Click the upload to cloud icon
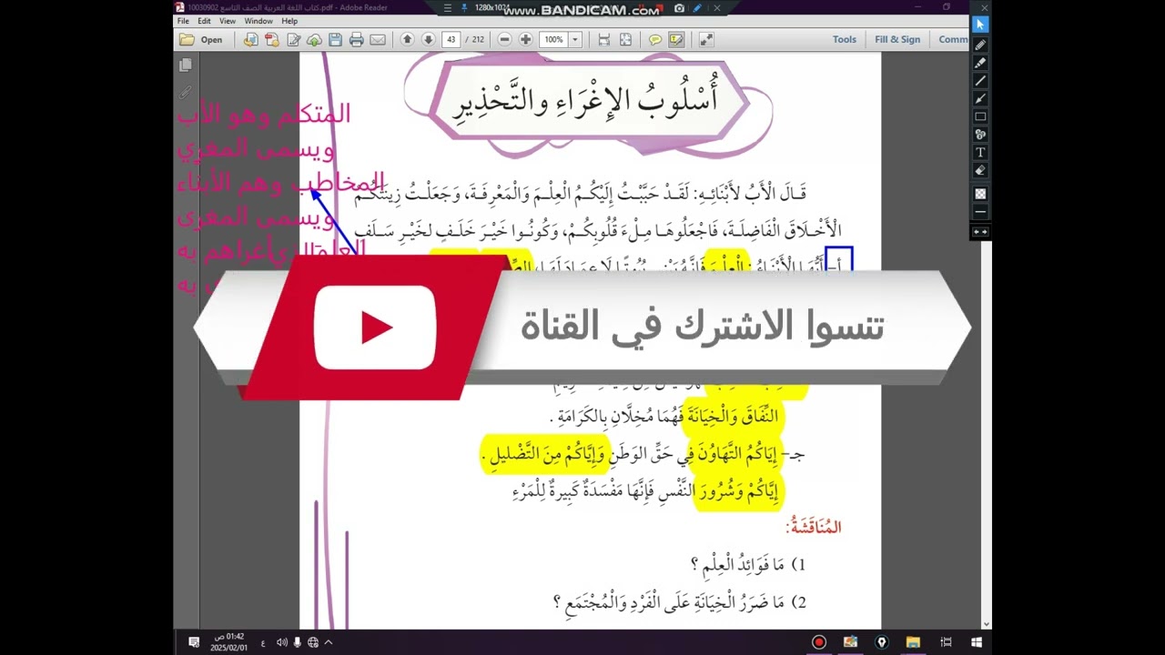1165x655 pixels. (314, 39)
